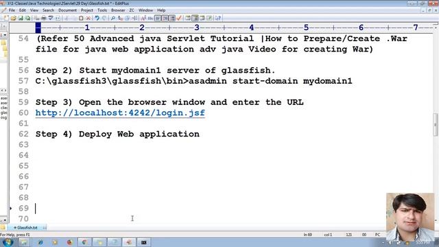This screenshot has height=247, width=439.
Task: Undo with the blue arrow icon
Action: (97, 19)
